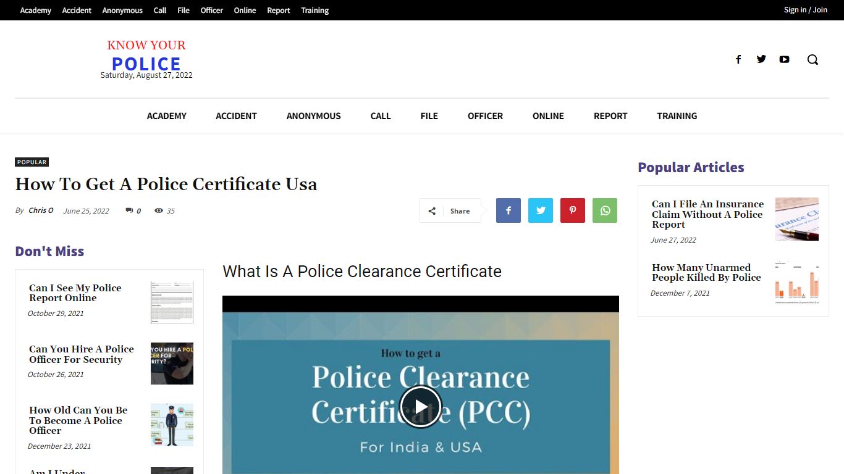844x474 pixels.
Task: Click the Share box beside social buttons
Action: [x=450, y=210]
